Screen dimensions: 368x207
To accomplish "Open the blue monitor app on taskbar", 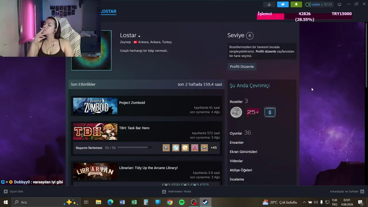I will [158, 202].
